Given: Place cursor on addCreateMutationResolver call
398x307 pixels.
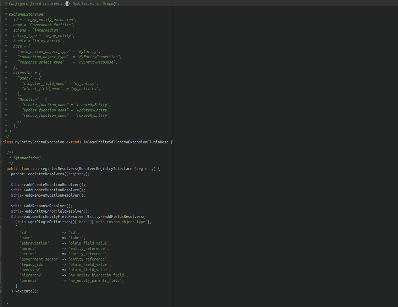Looking at the screenshot, I should (x=52, y=185).
